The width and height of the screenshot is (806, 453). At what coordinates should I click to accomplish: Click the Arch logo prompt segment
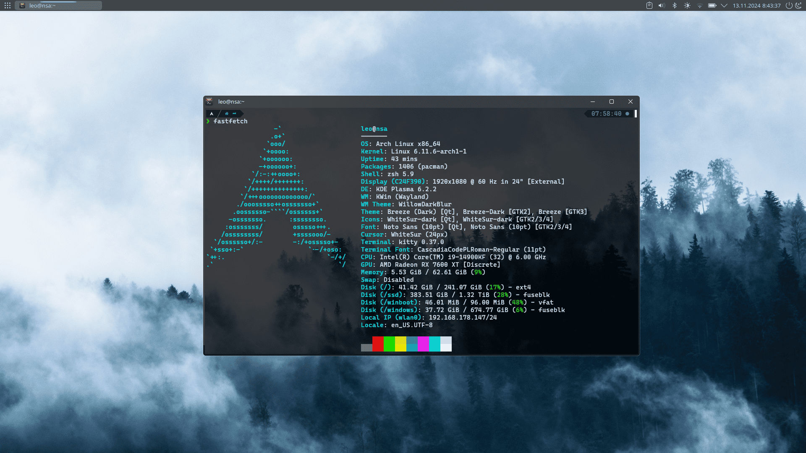[212, 114]
